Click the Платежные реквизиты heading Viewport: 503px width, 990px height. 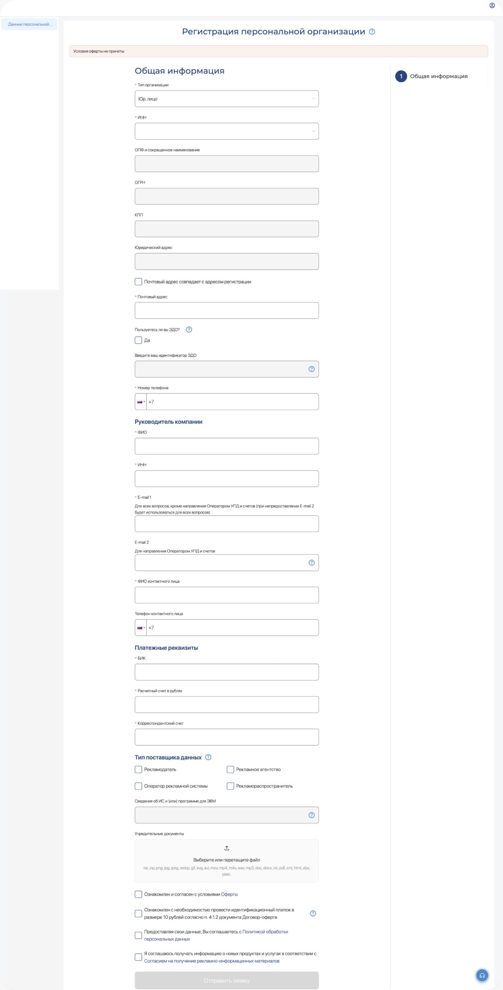tap(167, 648)
